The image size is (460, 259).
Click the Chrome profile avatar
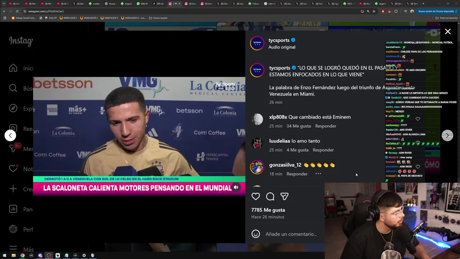pos(412,11)
